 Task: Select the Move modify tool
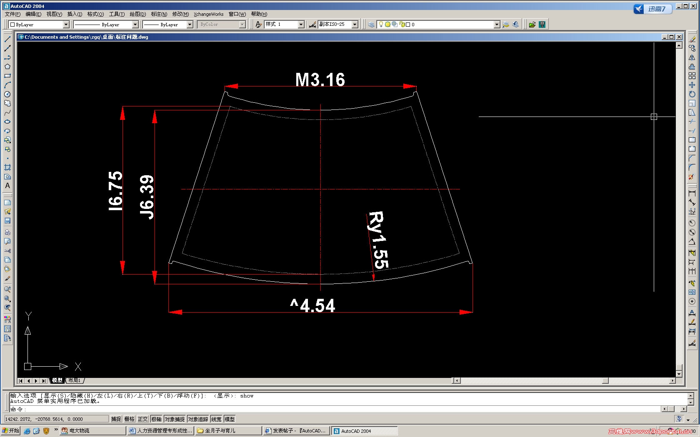point(692,85)
